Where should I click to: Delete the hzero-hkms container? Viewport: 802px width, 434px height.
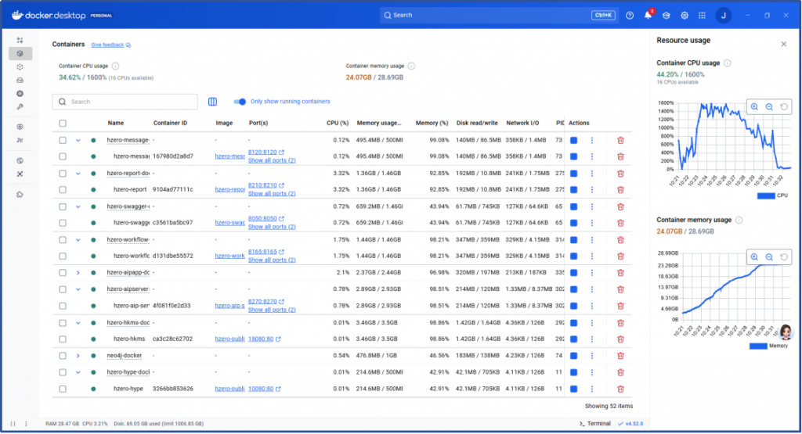620,339
